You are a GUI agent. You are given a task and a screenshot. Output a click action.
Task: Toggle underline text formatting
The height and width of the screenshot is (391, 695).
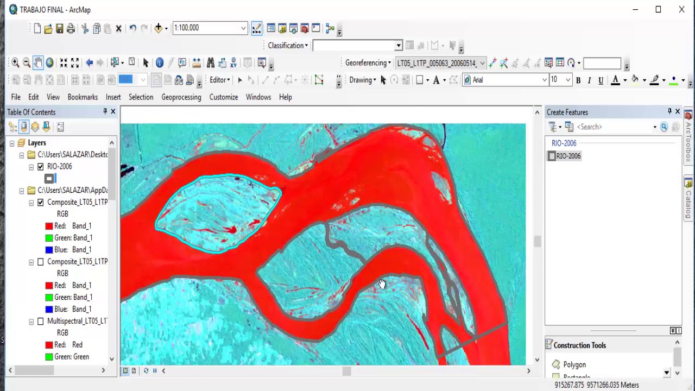[x=601, y=80]
